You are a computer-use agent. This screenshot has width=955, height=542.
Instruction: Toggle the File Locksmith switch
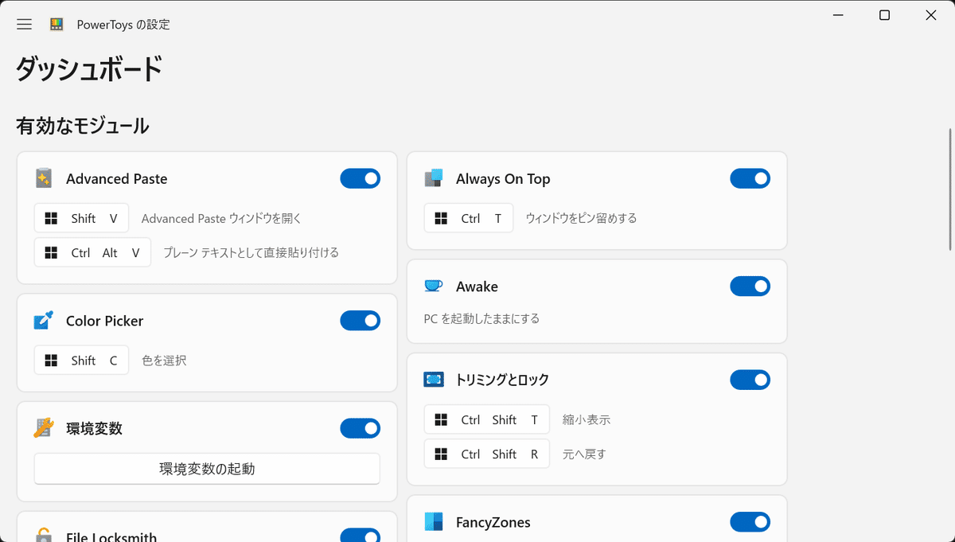pos(360,535)
